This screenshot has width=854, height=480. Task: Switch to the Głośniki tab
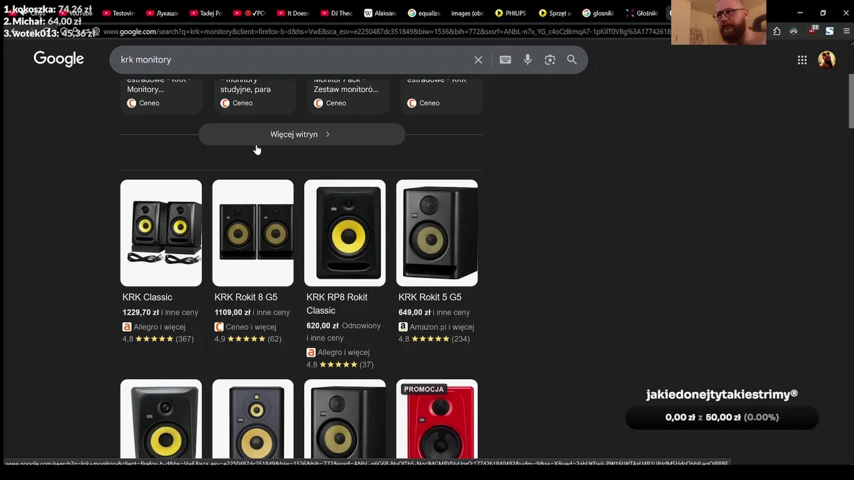tap(642, 13)
